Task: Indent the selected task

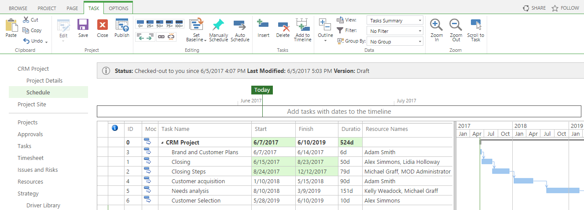Action: 150,37
